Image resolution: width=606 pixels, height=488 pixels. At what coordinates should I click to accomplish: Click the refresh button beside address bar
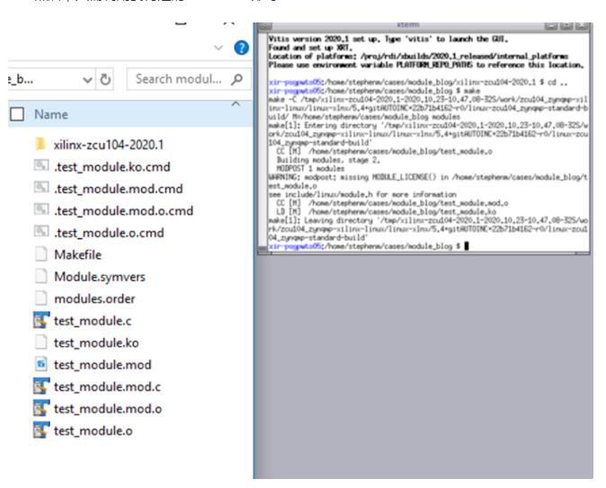(105, 79)
